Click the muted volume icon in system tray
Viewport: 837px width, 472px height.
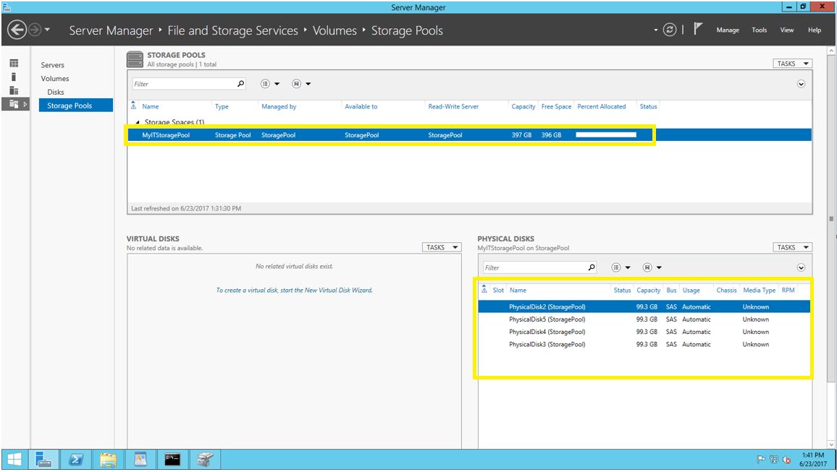(788, 458)
